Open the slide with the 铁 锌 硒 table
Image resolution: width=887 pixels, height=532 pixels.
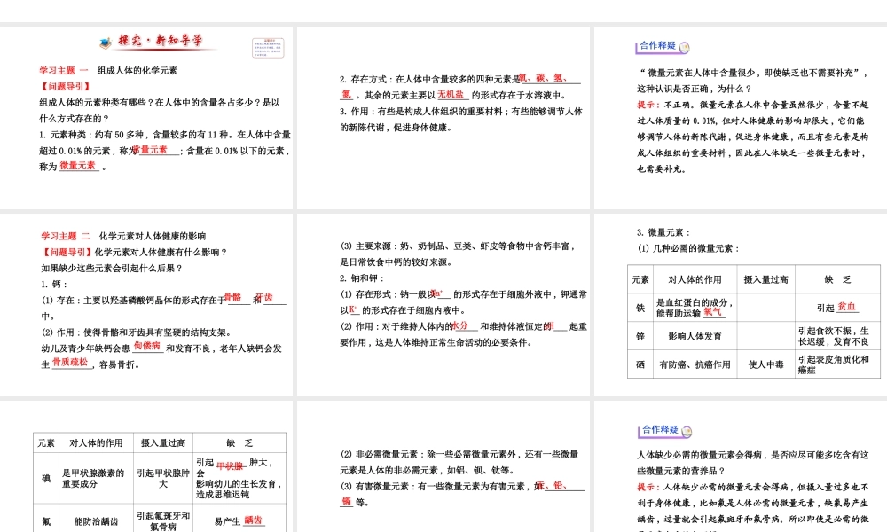pyautogui.click(x=741, y=305)
